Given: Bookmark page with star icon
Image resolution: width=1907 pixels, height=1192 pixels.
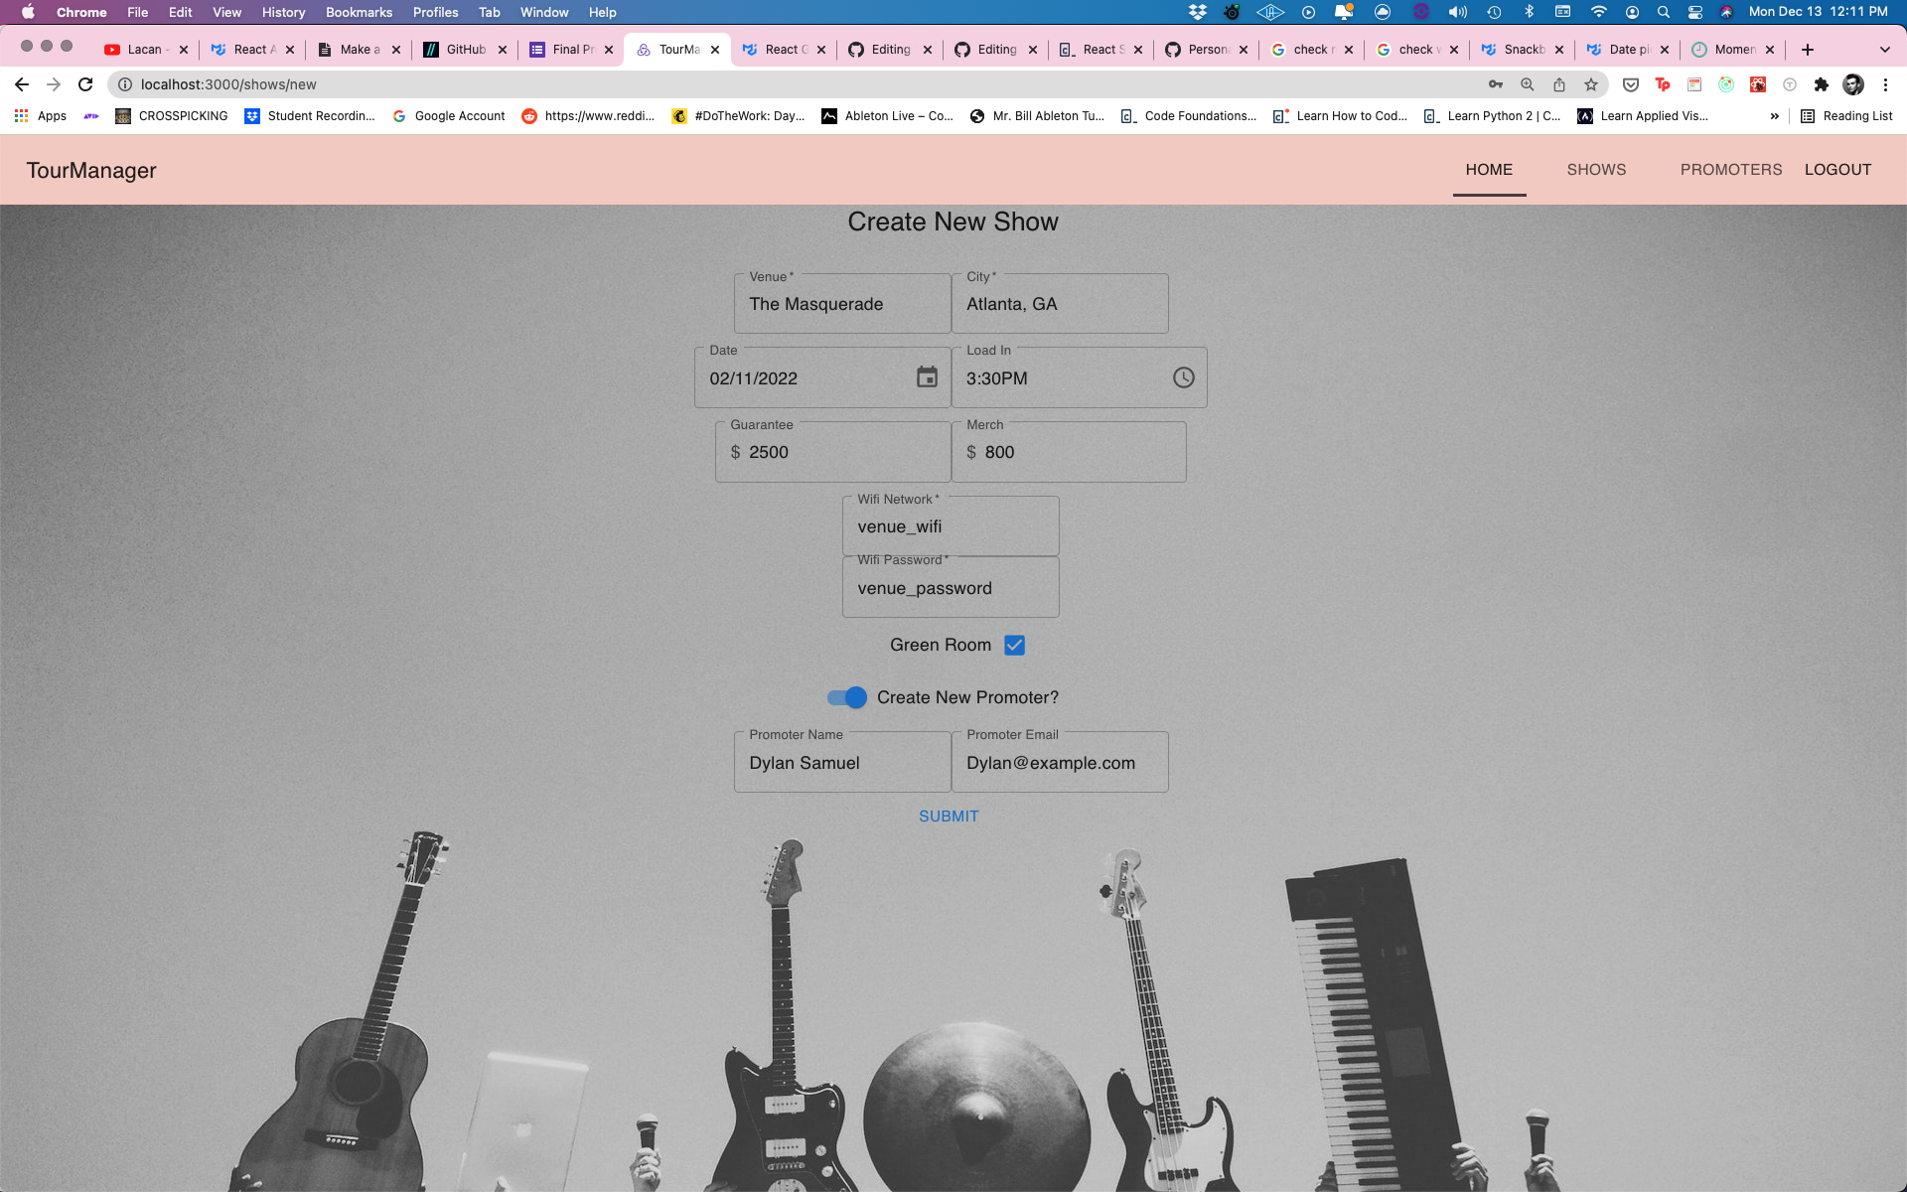Looking at the screenshot, I should click(1591, 84).
